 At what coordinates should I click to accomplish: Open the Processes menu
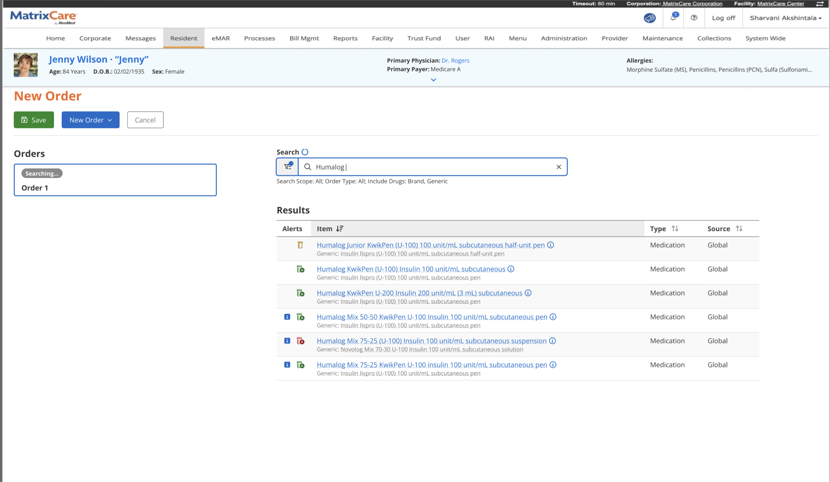[260, 38]
